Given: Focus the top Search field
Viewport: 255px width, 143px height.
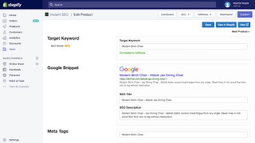Looking at the screenshot, I should [132, 5].
